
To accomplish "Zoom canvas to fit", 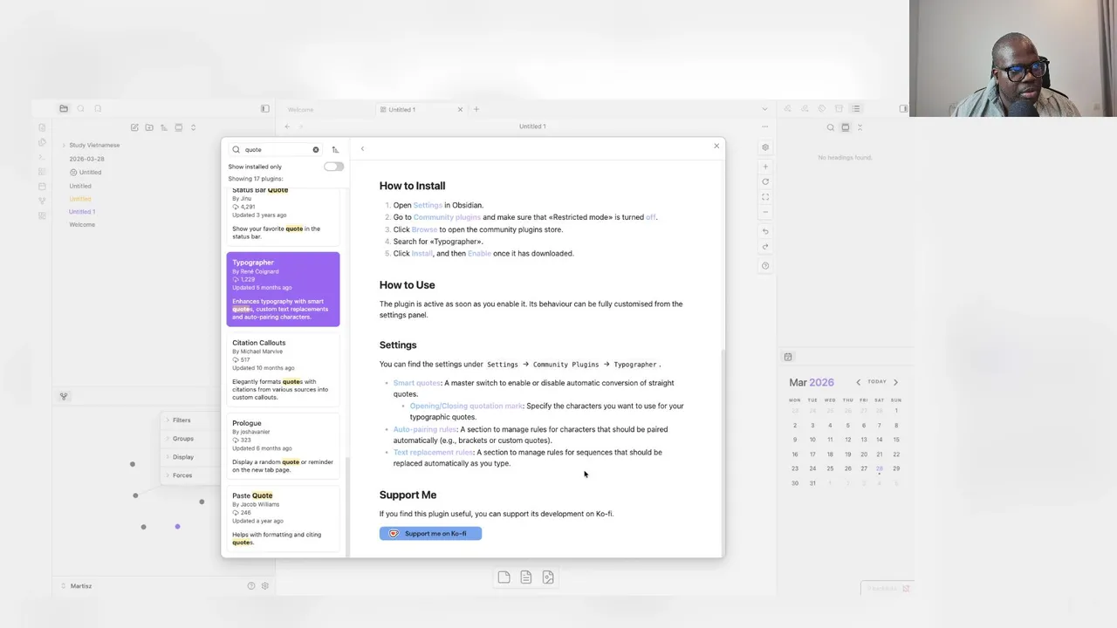I will point(765,197).
